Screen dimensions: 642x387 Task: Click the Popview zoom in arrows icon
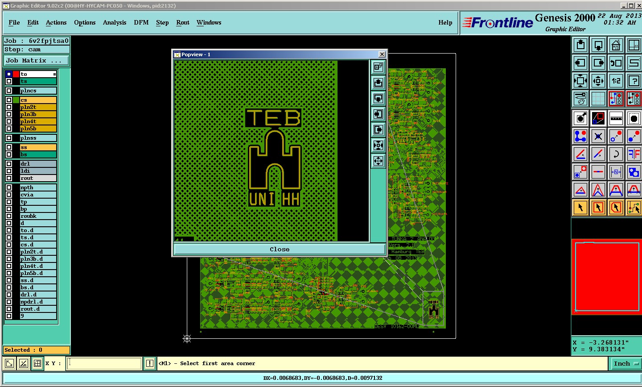pyautogui.click(x=378, y=146)
